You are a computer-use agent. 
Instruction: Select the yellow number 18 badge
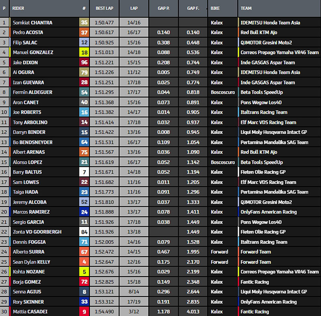[84, 52]
